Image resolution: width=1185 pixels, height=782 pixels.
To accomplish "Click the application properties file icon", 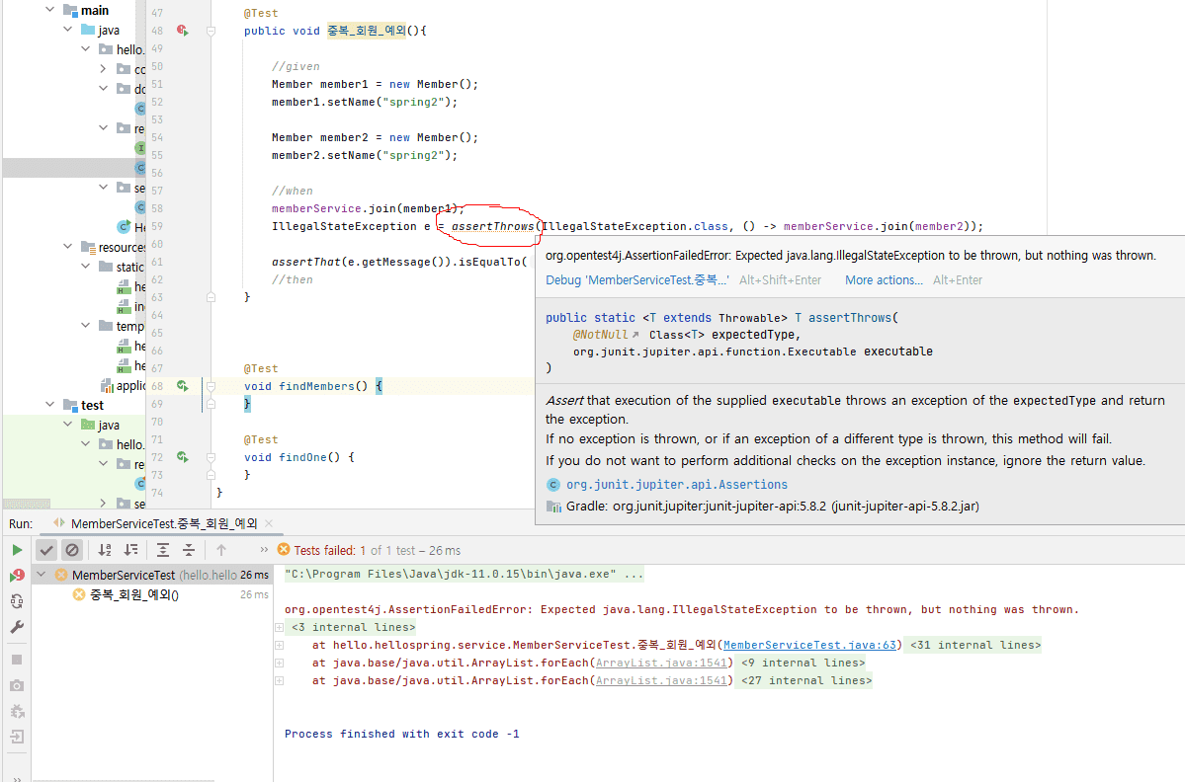I will click(107, 386).
